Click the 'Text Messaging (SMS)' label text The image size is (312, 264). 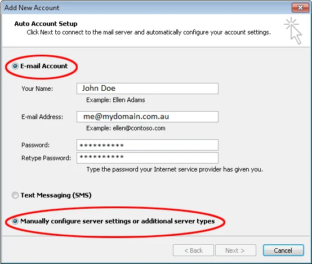[x=56, y=195]
